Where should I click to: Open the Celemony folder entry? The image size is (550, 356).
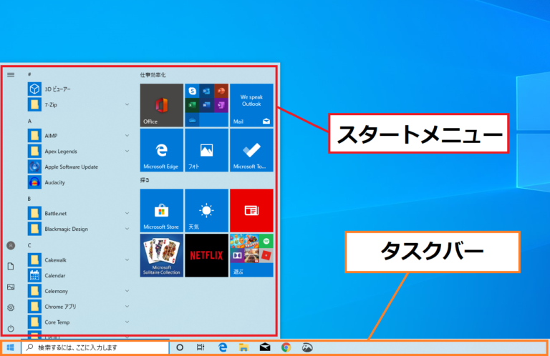(x=79, y=291)
